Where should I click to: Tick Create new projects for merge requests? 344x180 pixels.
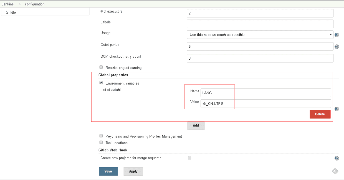click(189, 158)
